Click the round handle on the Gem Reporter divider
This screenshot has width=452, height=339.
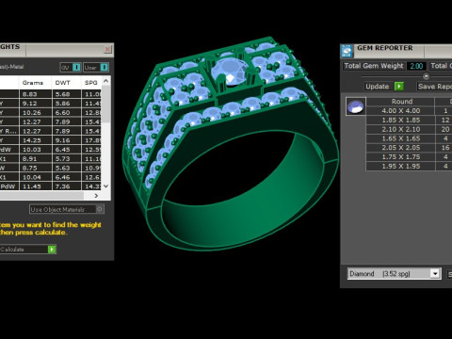point(426,76)
